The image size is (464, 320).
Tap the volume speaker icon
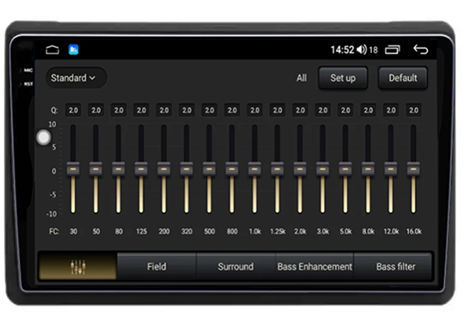click(x=362, y=50)
